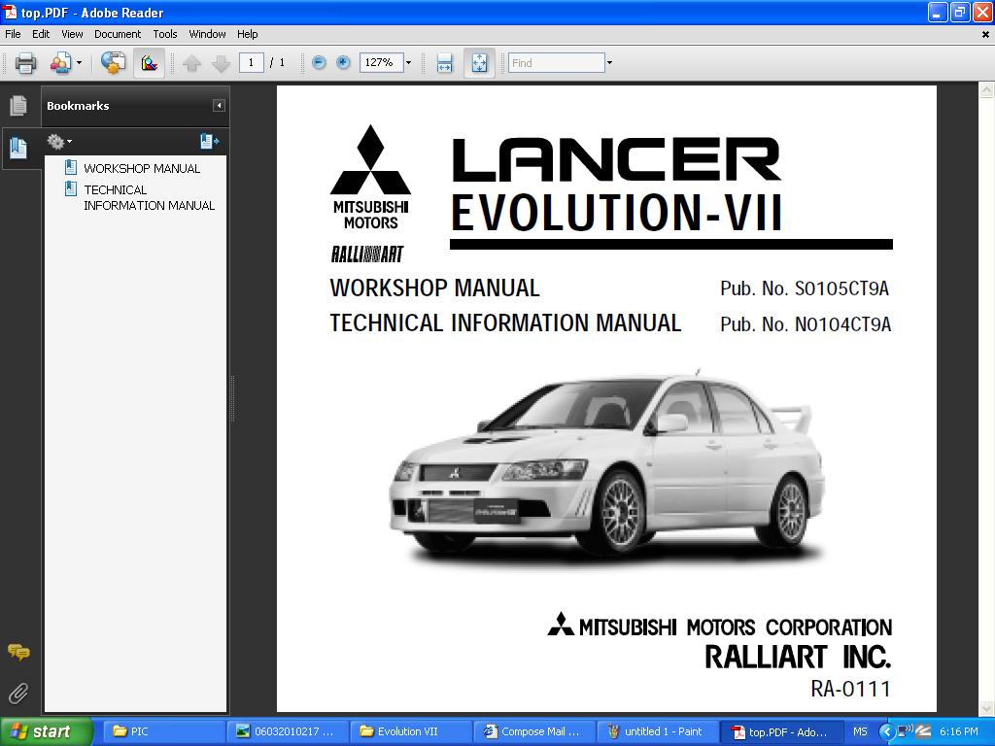Toggle Fit One Full Page view
This screenshot has height=746, width=995.
[479, 63]
